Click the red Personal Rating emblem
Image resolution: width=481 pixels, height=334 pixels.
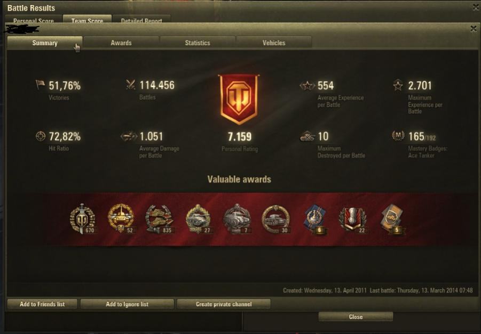(x=239, y=99)
